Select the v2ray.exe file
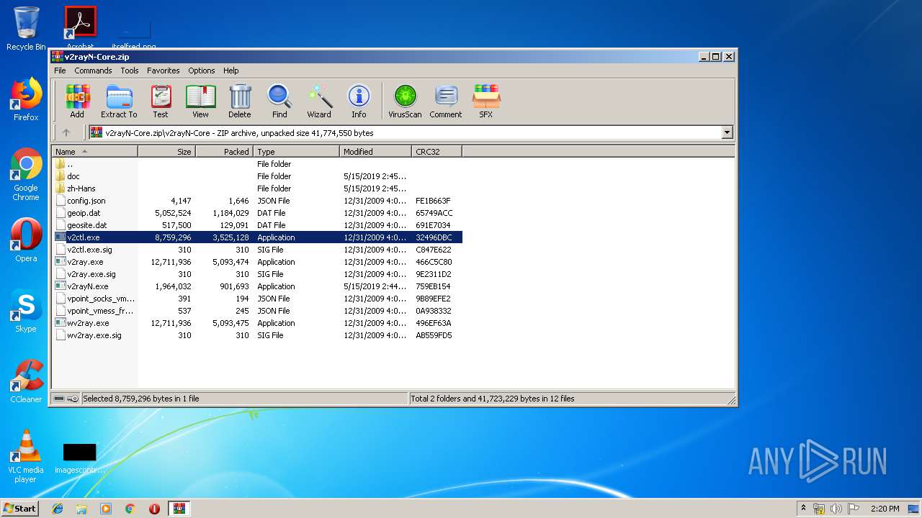Screen dimensions: 922x518 [258, 262]
